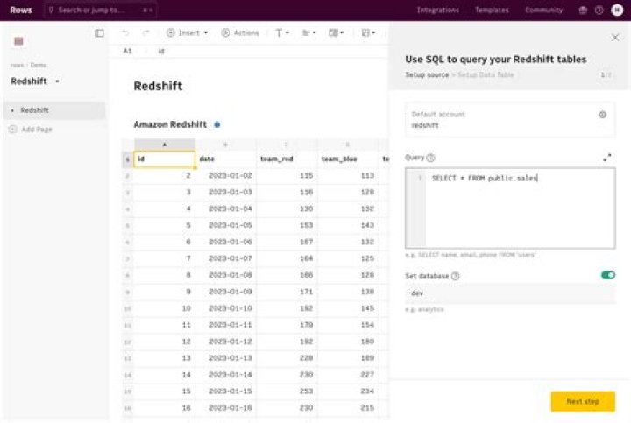Click the undo arrow
Viewport: 631px width, 423px height.
coord(125,33)
